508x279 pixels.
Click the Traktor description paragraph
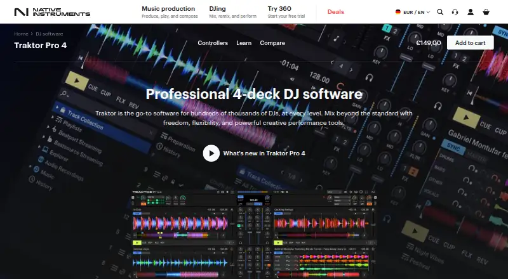(x=254, y=118)
